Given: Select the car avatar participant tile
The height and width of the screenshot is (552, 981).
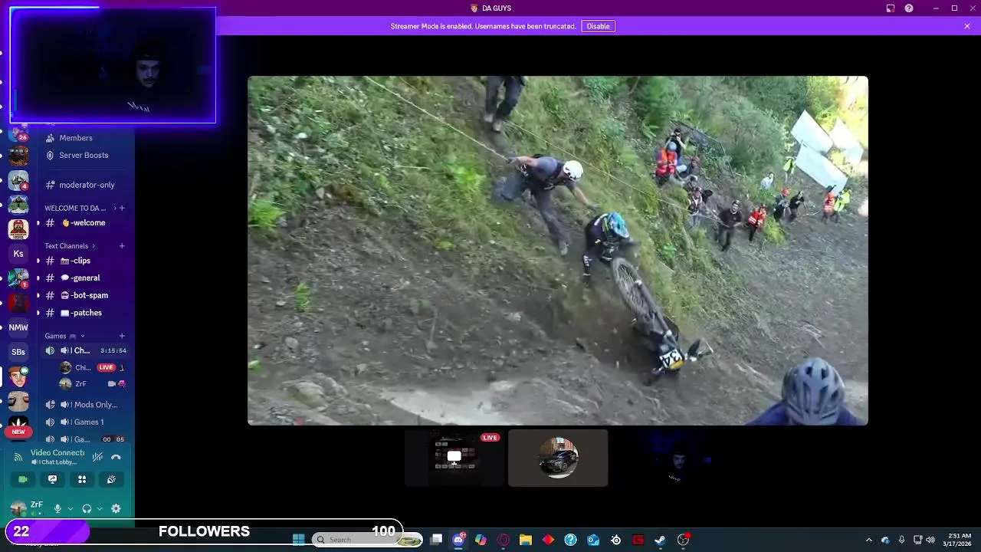Looking at the screenshot, I should (558, 458).
